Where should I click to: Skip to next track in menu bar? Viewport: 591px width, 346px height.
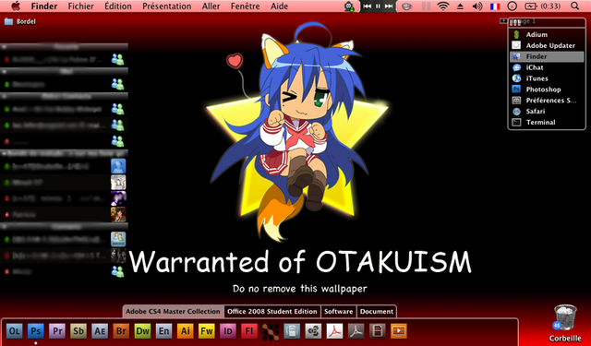coord(389,6)
